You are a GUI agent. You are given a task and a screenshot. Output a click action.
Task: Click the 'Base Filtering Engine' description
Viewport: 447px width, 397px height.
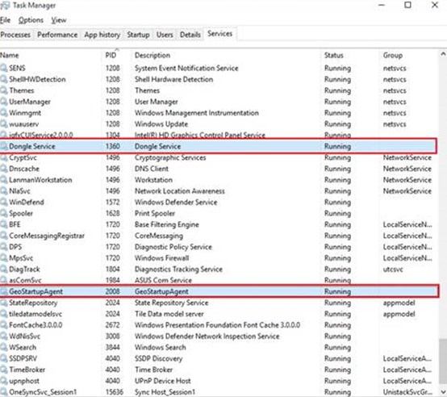[167, 224]
